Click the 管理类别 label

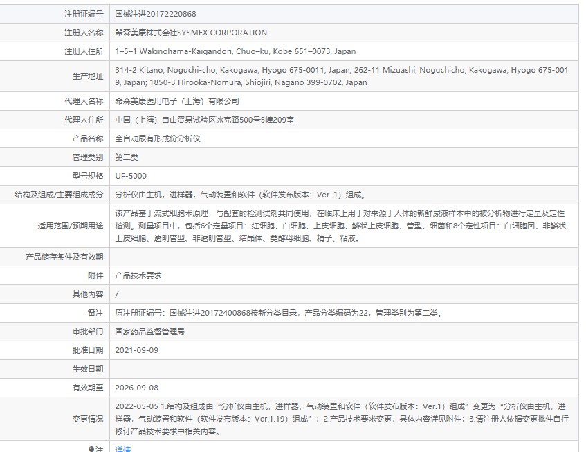point(88,157)
